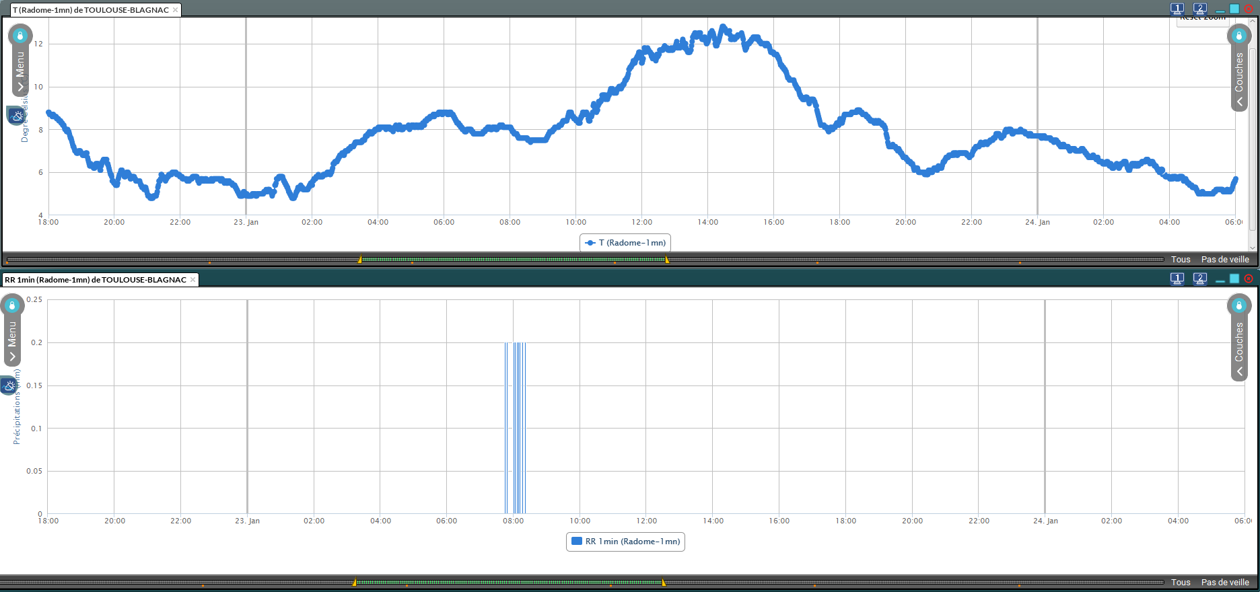Select the T (Radome-1mn) TOULOUSE-BLAGNAC tab
1260x592 pixels.
pyautogui.click(x=90, y=10)
